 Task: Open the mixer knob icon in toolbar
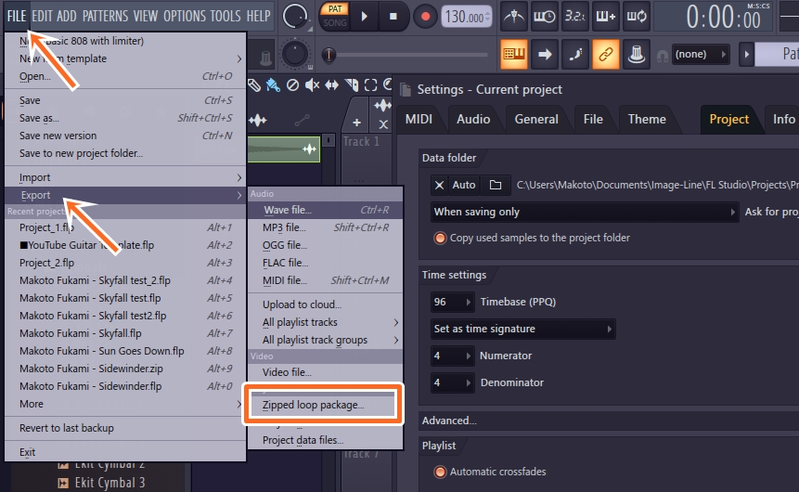(x=636, y=54)
